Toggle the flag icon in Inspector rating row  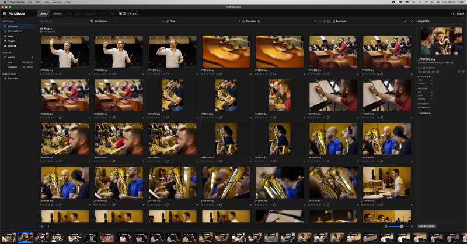tap(459, 72)
